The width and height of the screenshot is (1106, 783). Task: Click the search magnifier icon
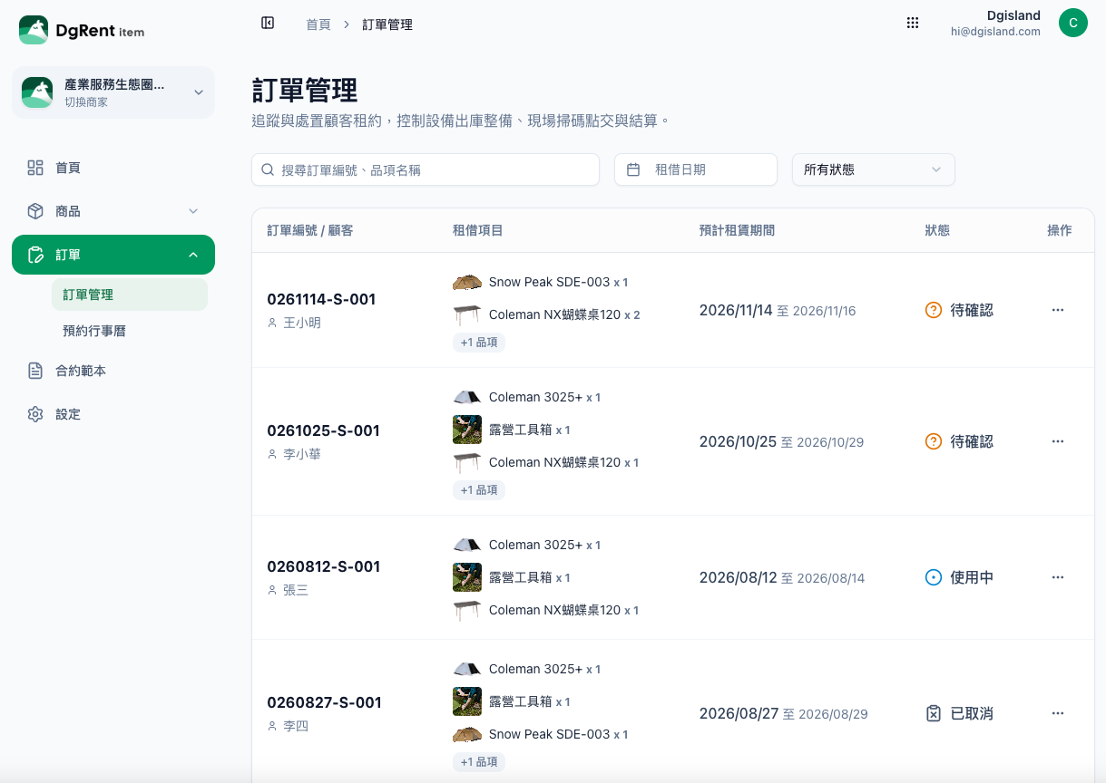point(268,169)
